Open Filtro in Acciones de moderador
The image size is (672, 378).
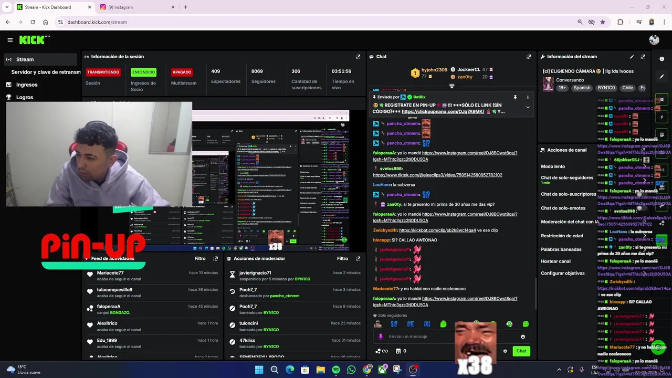(342, 259)
